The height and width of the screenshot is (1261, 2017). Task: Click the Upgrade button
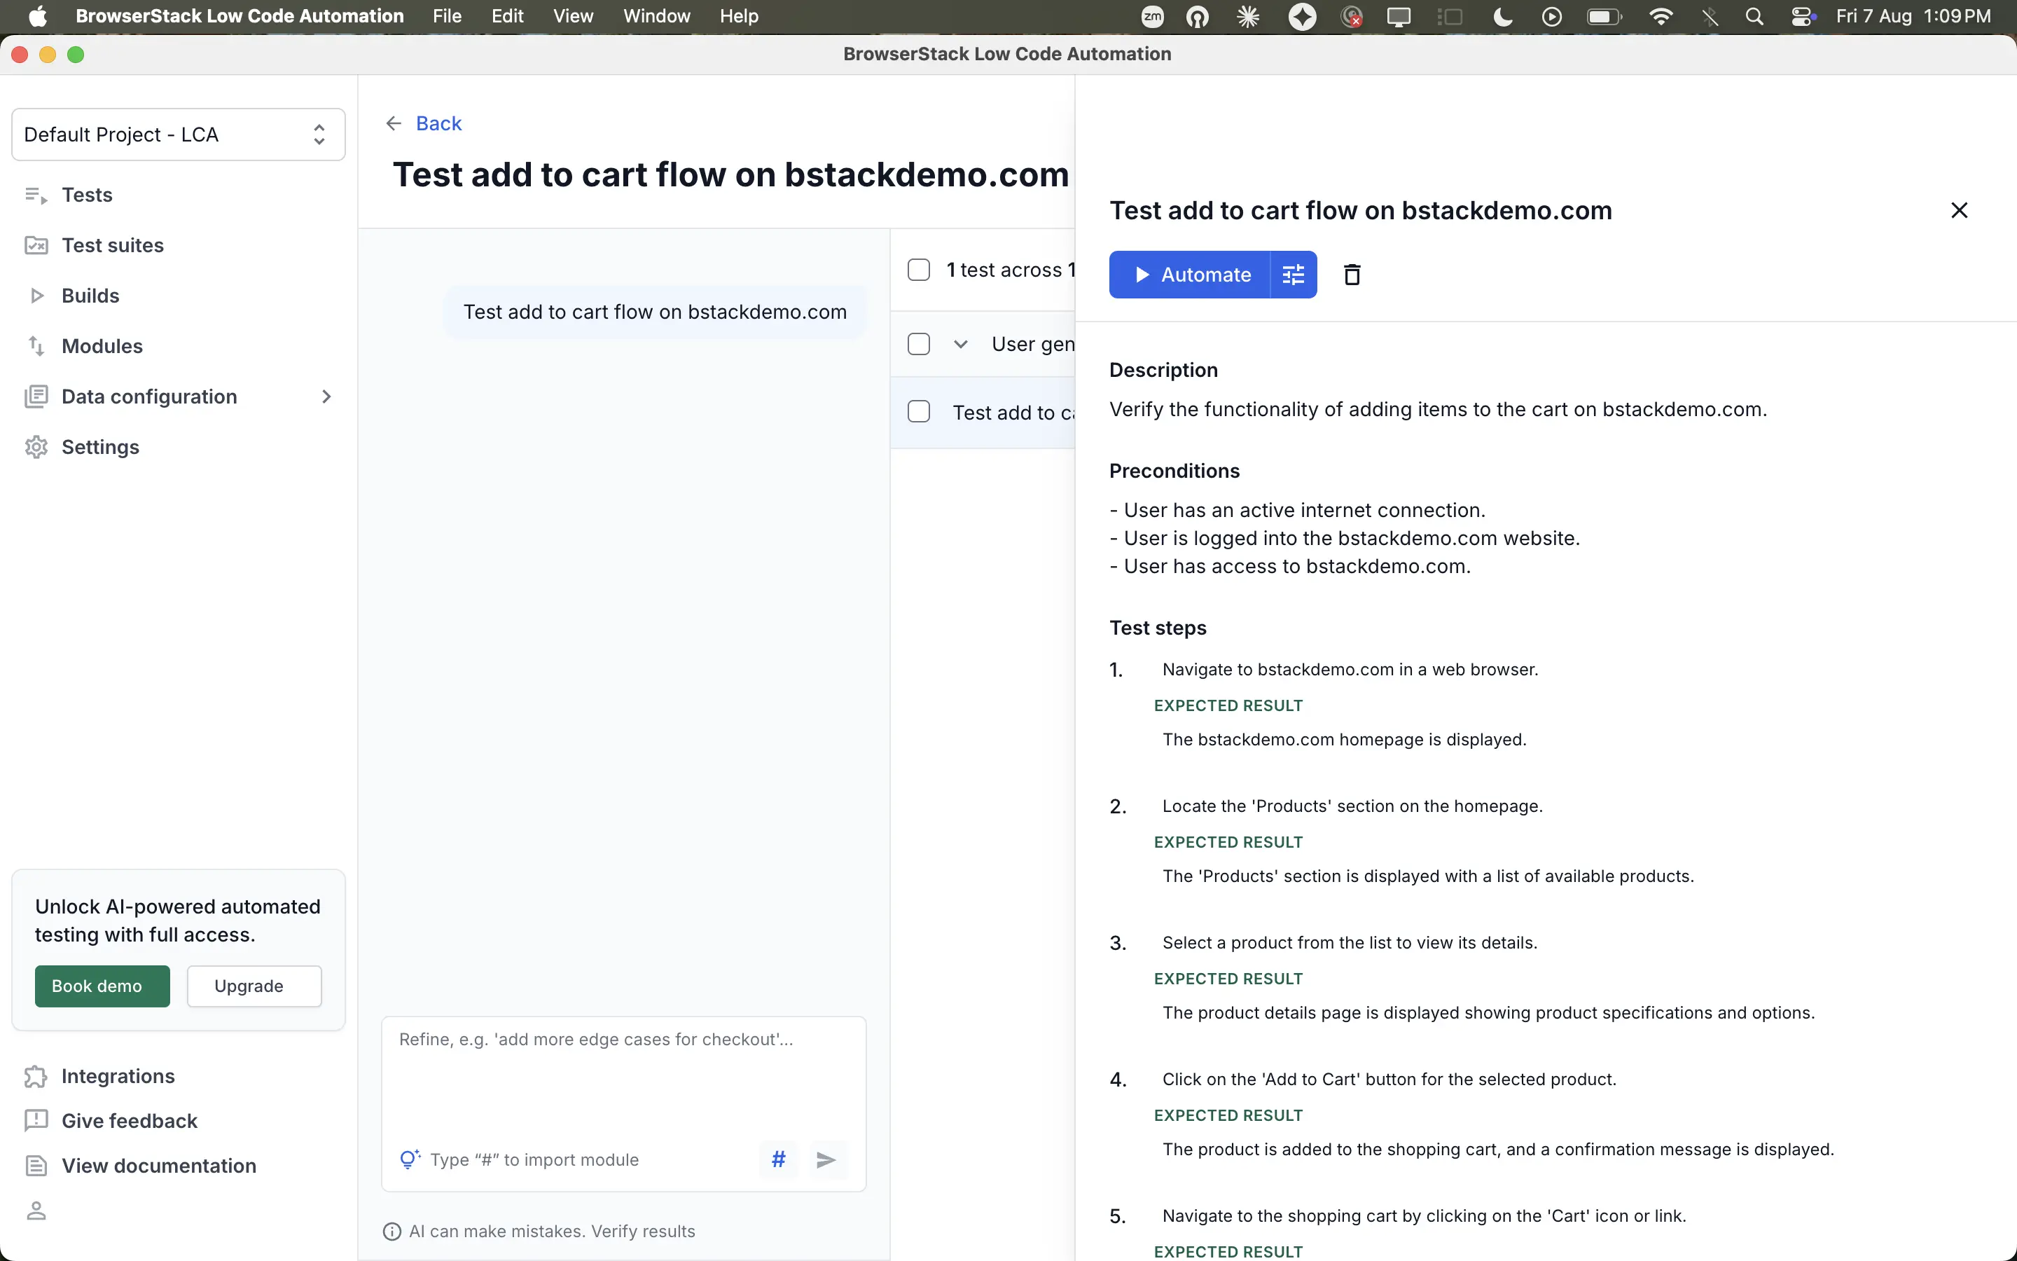(x=254, y=986)
